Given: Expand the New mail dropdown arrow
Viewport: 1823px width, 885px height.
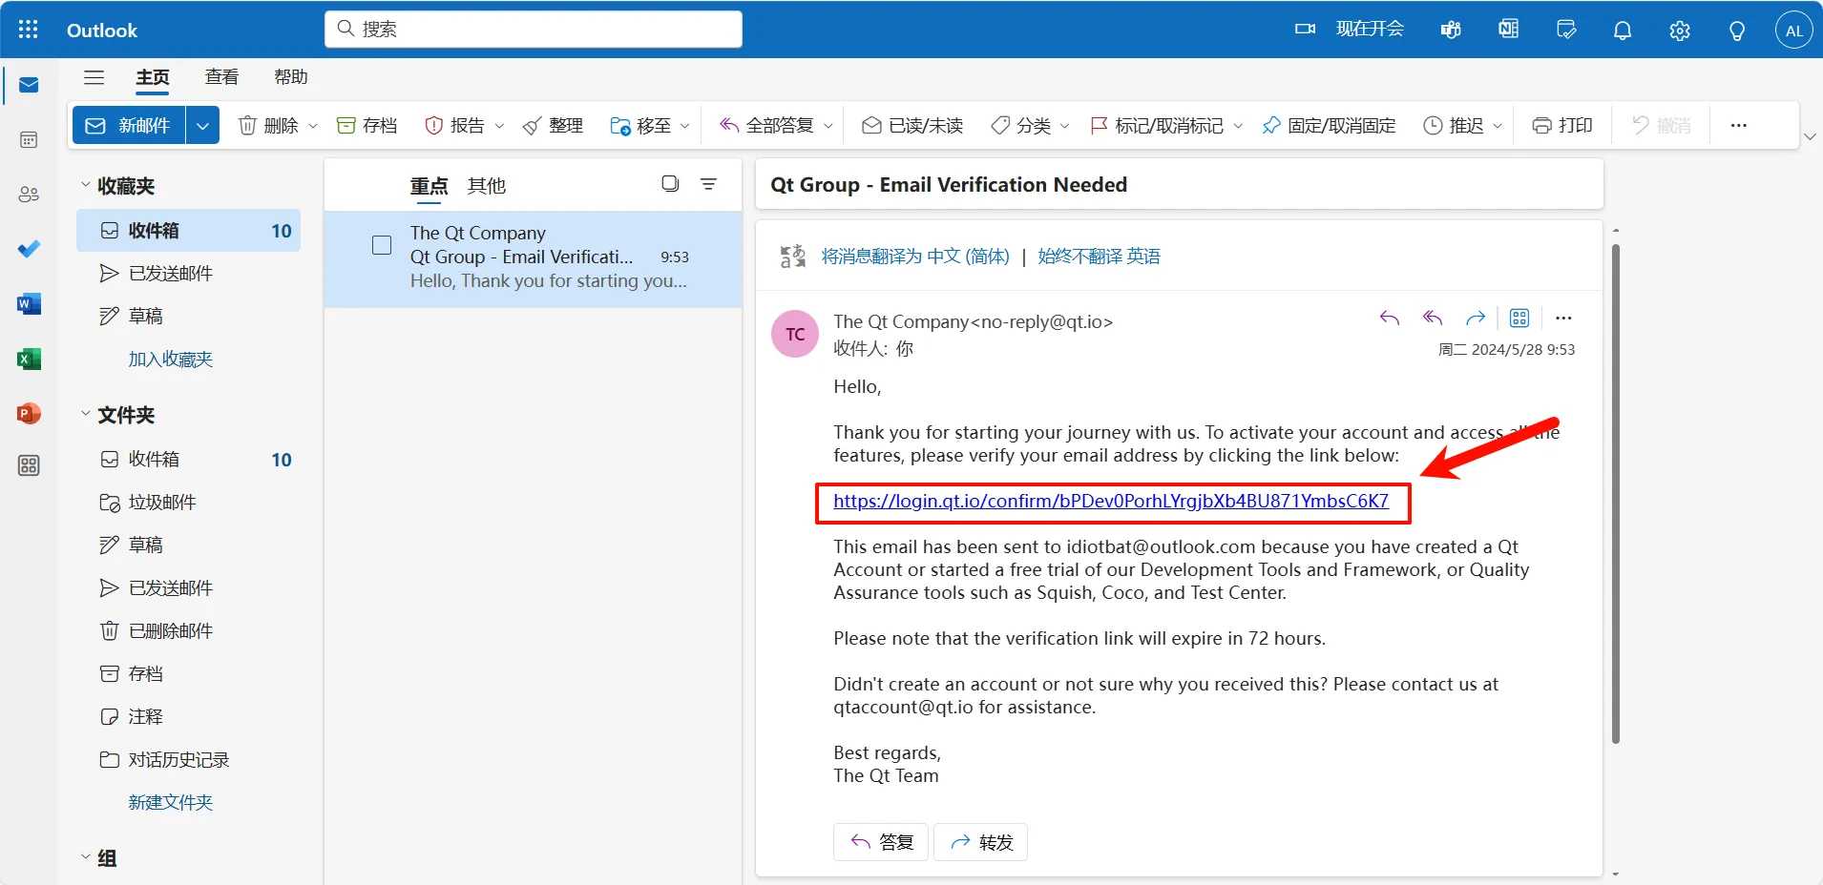Looking at the screenshot, I should (x=202, y=126).
